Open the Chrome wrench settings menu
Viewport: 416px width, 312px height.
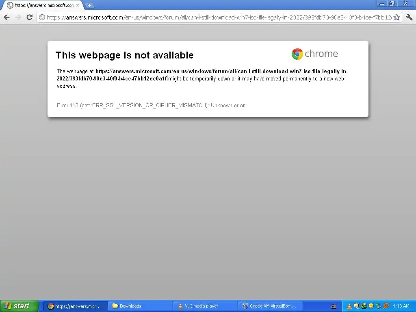(409, 17)
